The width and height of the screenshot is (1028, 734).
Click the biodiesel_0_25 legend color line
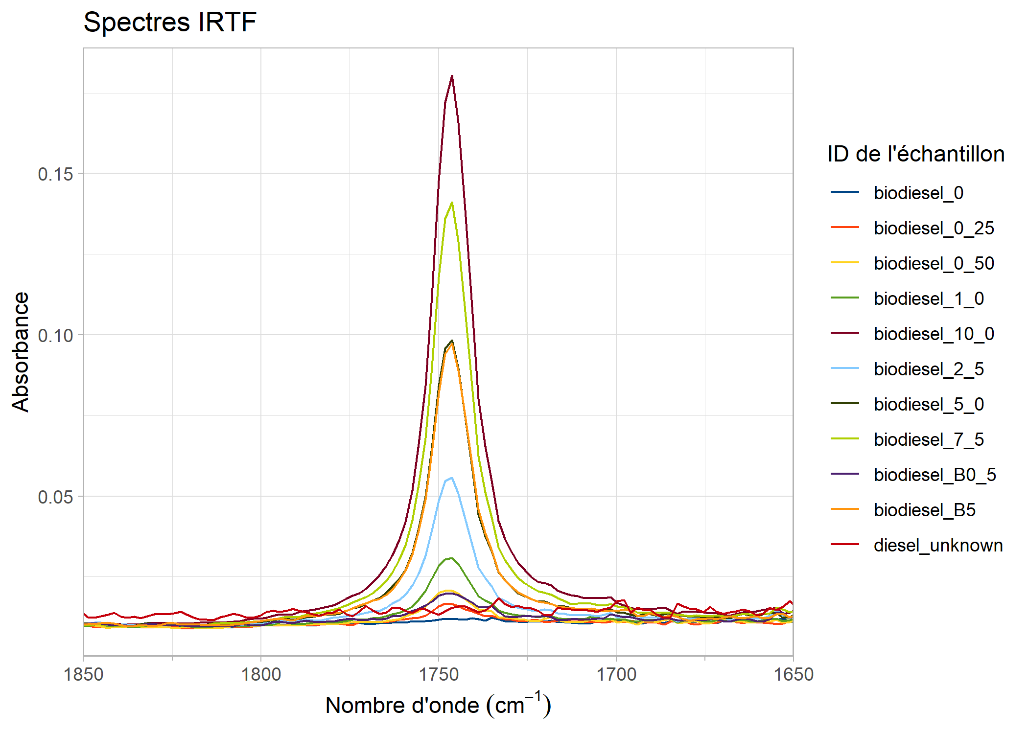(844, 228)
